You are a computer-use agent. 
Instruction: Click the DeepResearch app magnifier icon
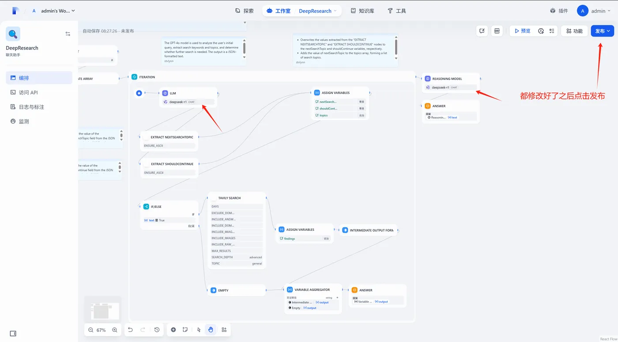13,34
